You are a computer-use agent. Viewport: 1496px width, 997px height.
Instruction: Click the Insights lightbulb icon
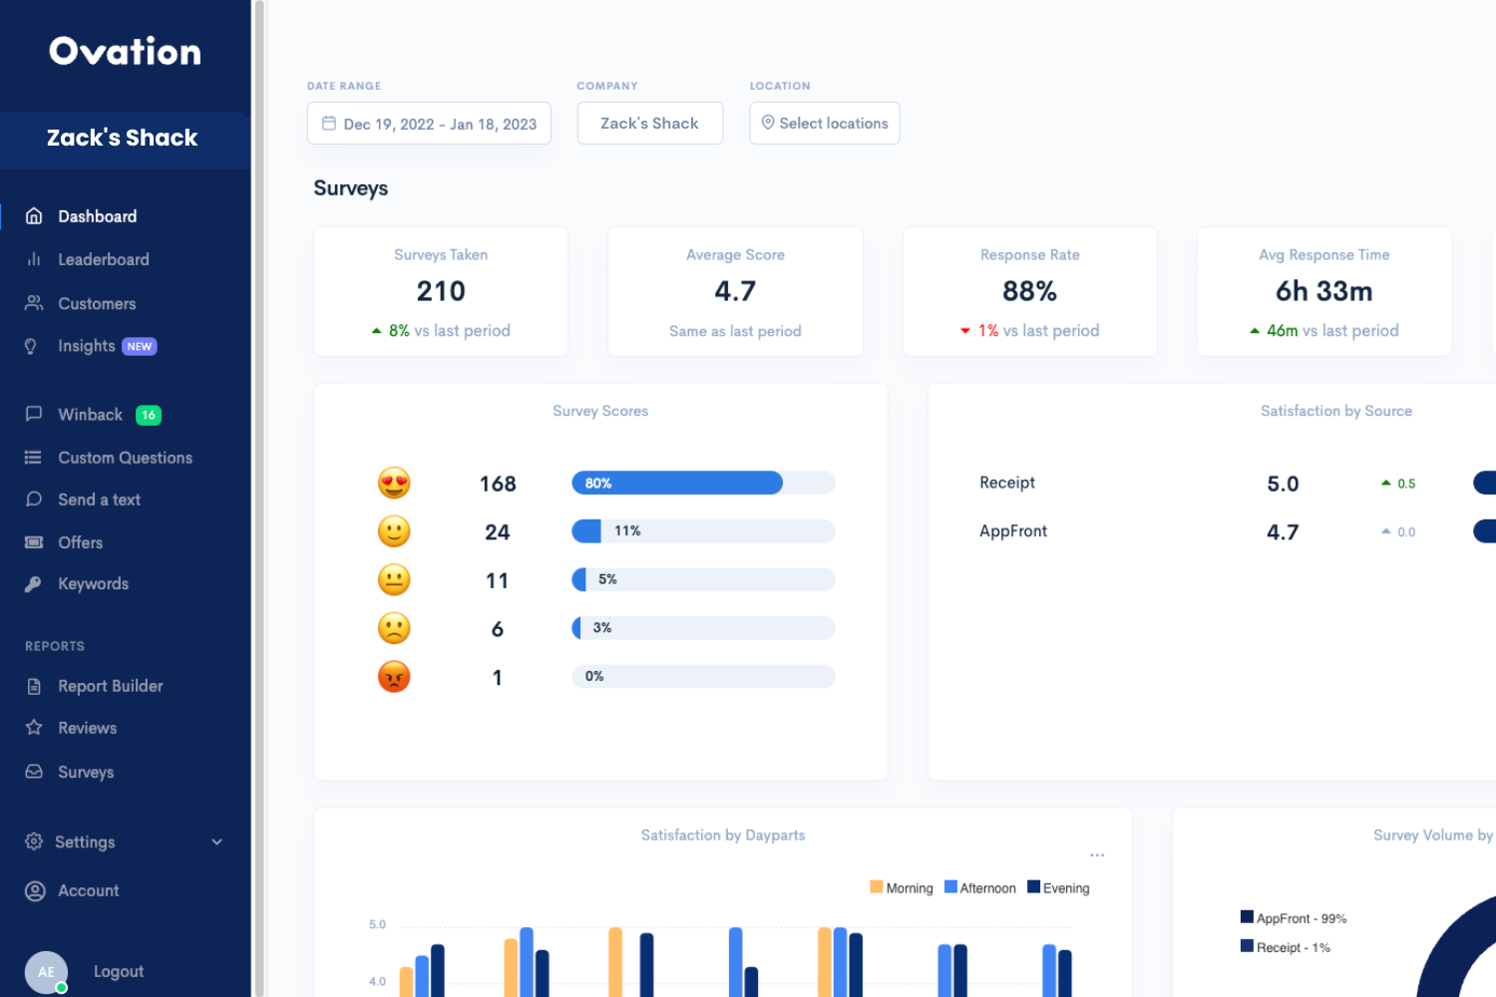(x=31, y=346)
